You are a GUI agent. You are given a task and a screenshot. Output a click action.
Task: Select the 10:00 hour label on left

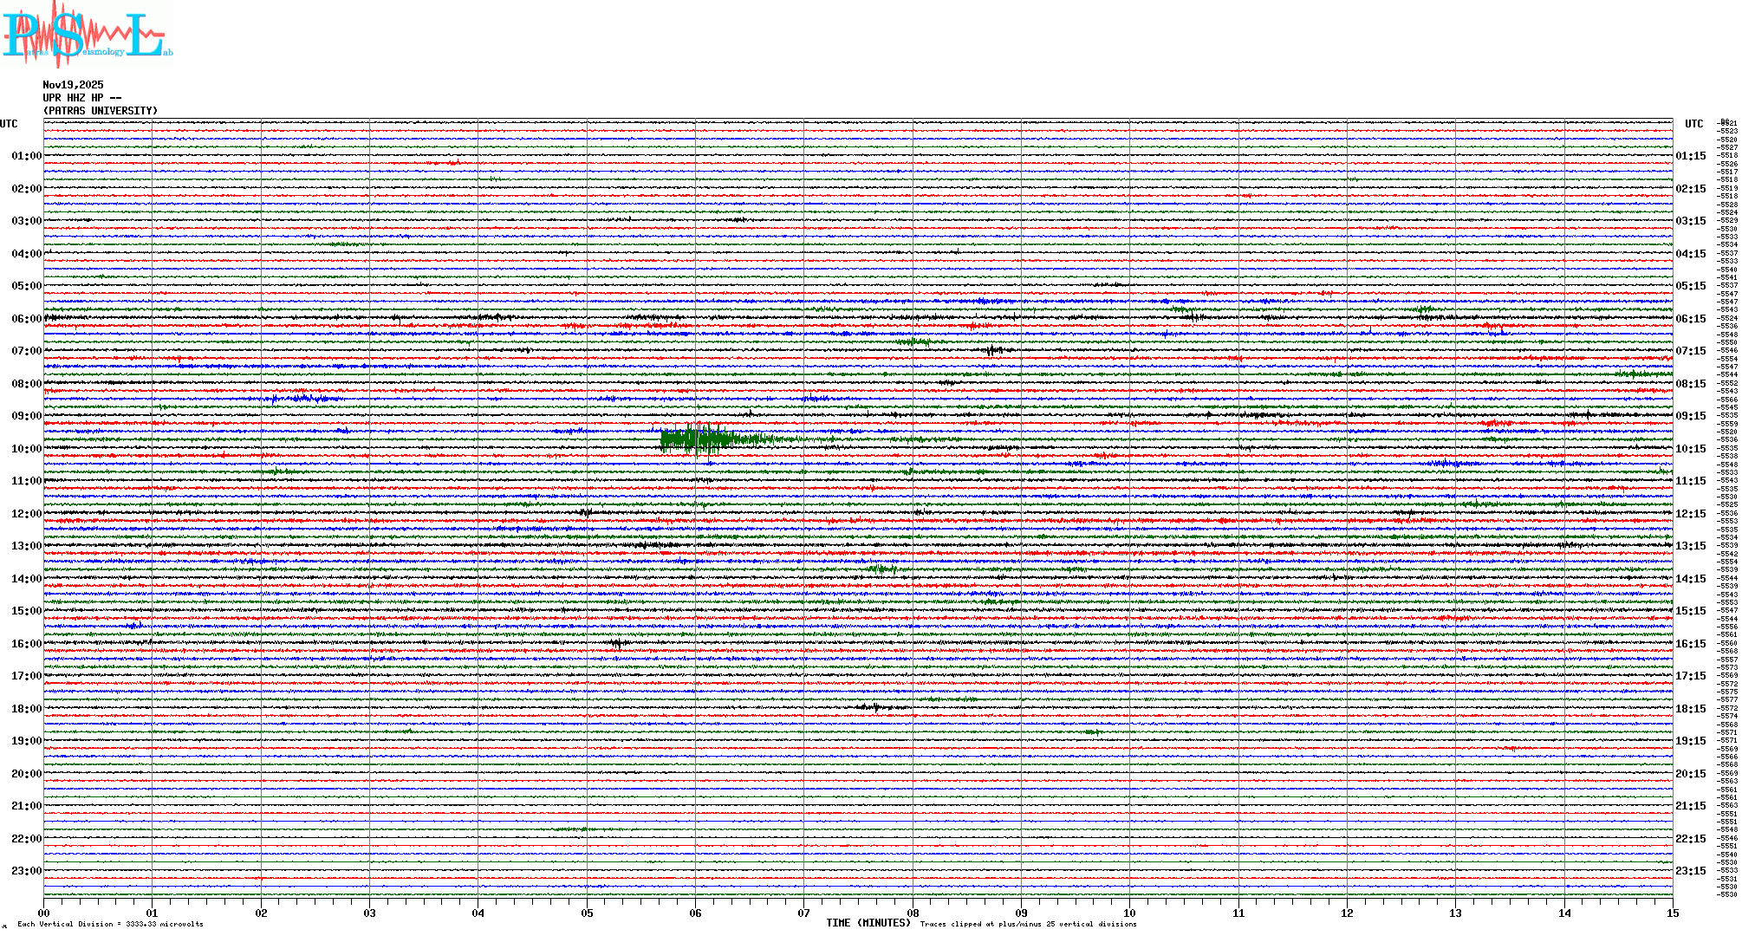(x=27, y=449)
